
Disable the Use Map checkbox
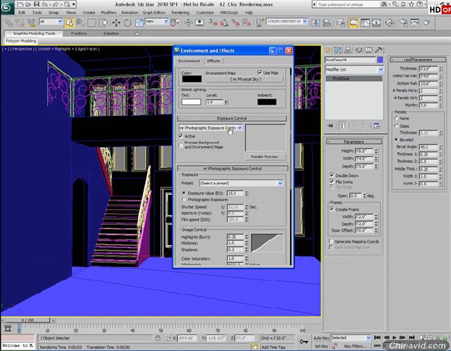click(259, 72)
